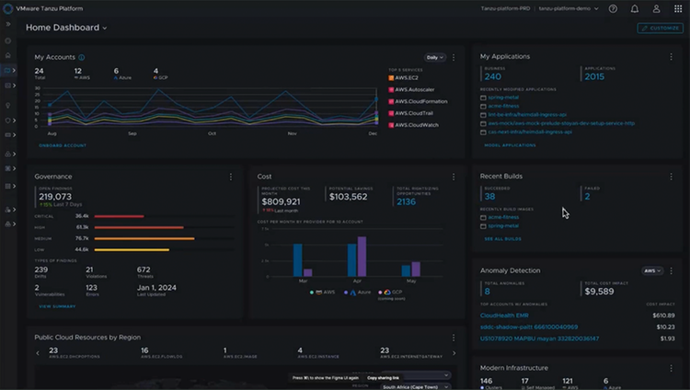The height and width of the screenshot is (390, 690).
Task: Open the help icon in the top bar
Action: coord(613,9)
